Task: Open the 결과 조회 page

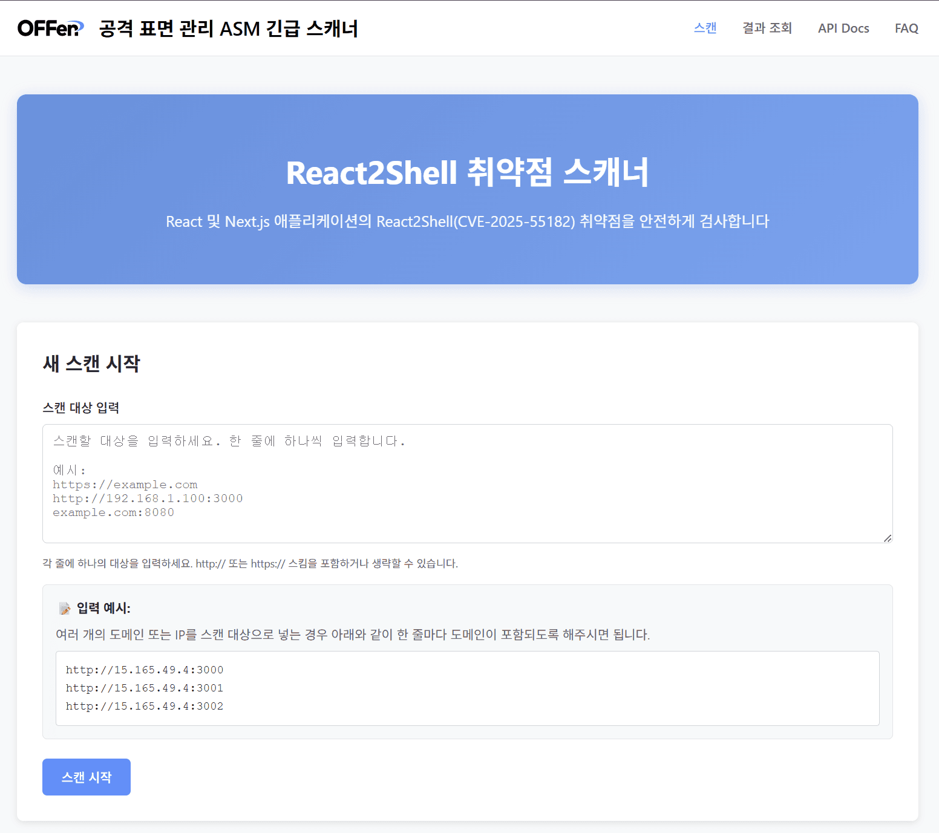Action: [767, 28]
